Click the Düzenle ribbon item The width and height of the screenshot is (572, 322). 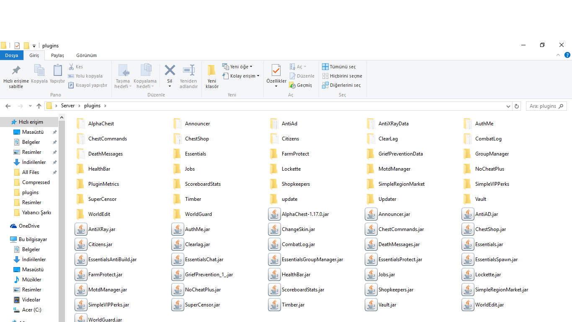302,76
